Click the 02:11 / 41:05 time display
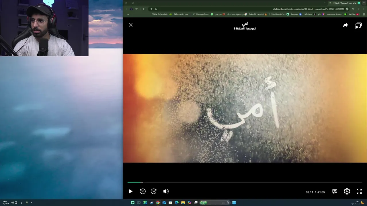 click(x=315, y=192)
